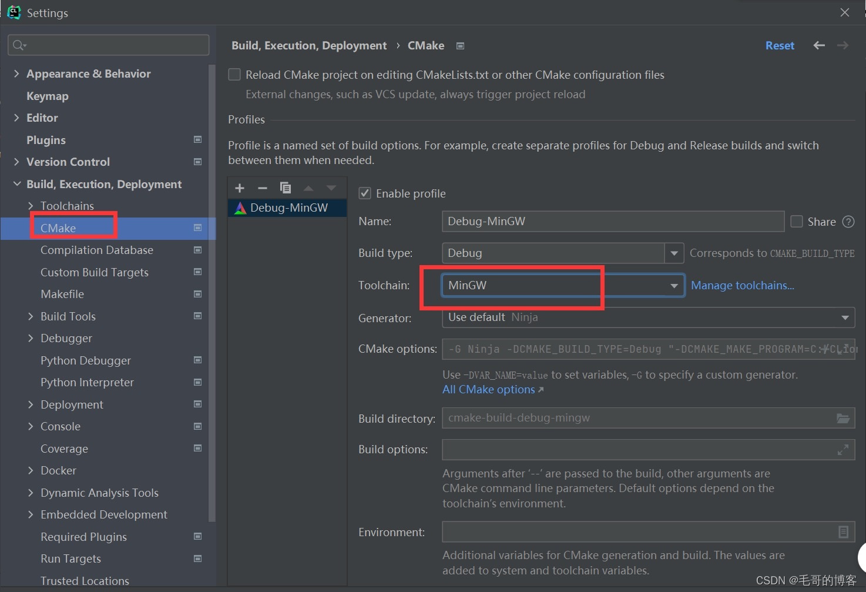Screen dimensions: 866x592
Task: Open Python Interpreter settings
Action: coord(87,382)
